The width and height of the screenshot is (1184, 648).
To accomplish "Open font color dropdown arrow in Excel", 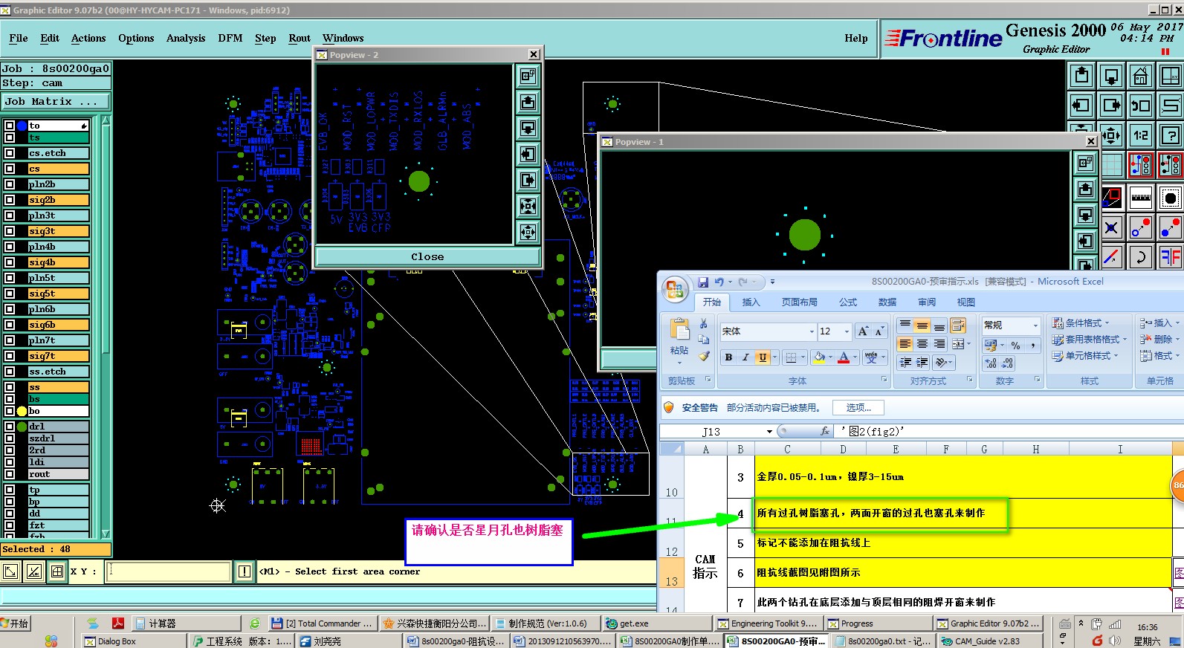I will coord(855,357).
